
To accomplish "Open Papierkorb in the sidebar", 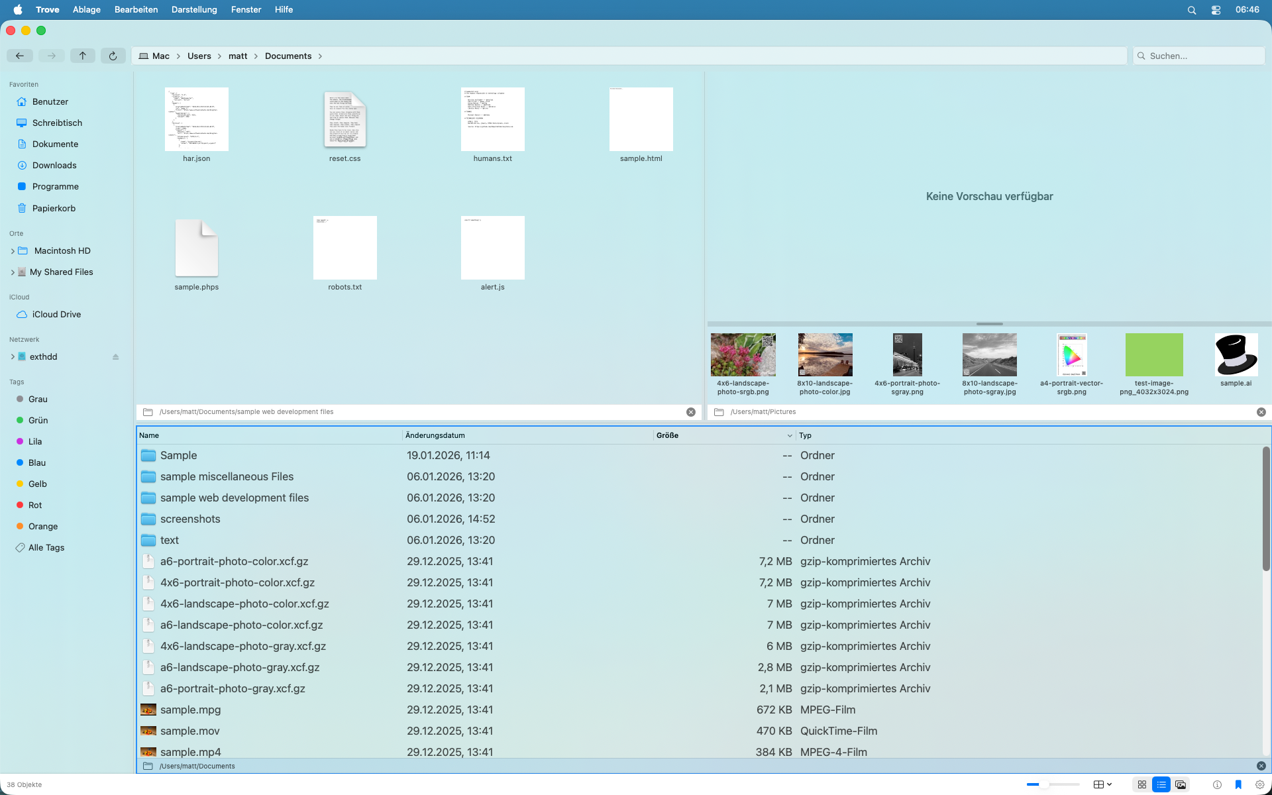I will click(x=54, y=208).
